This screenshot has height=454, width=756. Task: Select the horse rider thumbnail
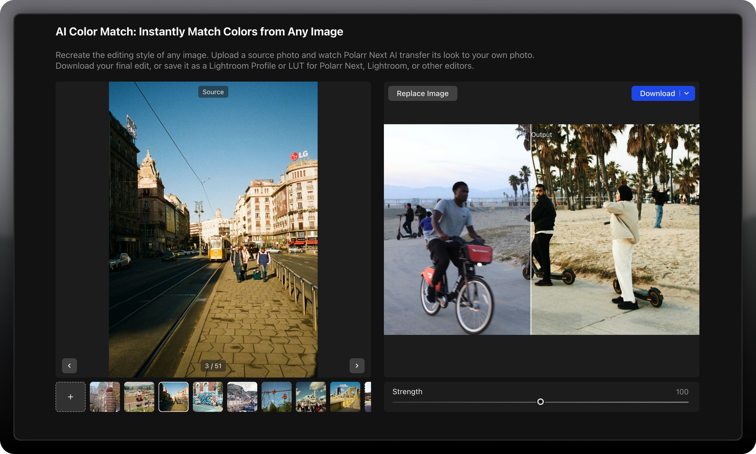[x=139, y=397]
